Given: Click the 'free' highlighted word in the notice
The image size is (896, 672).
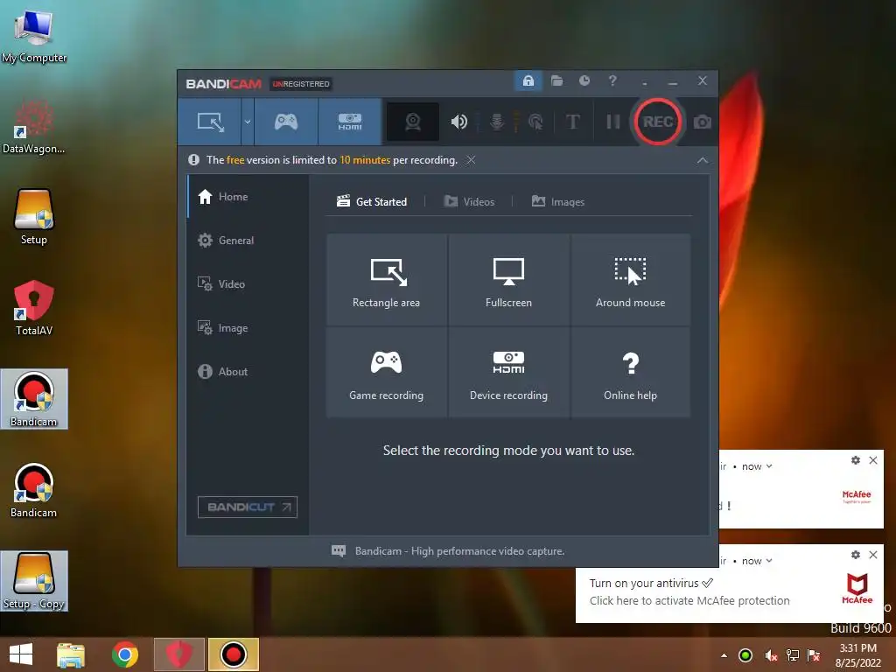Looking at the screenshot, I should click(235, 160).
